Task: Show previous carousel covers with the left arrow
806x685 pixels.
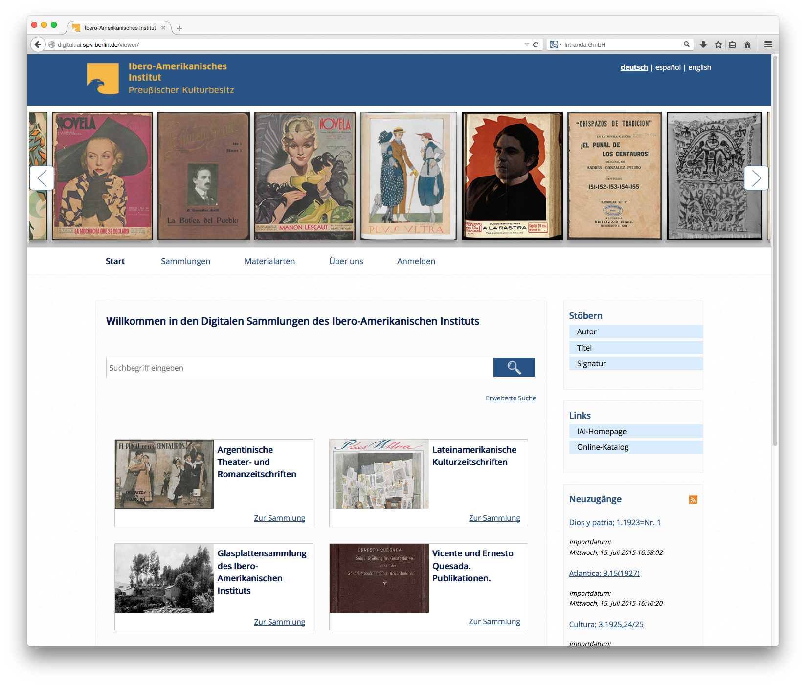Action: coord(42,178)
